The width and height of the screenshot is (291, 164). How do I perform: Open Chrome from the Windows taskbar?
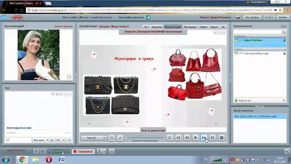22,160
